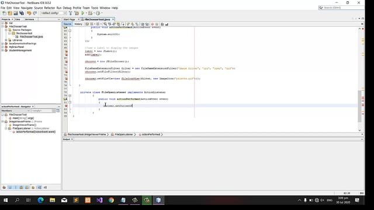Click the Build Project hammer icon
Viewport: 374px width, 210px height.
[71, 13]
